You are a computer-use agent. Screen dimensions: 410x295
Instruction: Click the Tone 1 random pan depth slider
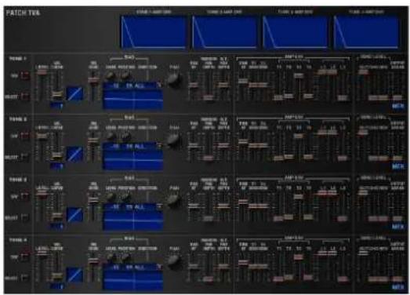click(209, 97)
